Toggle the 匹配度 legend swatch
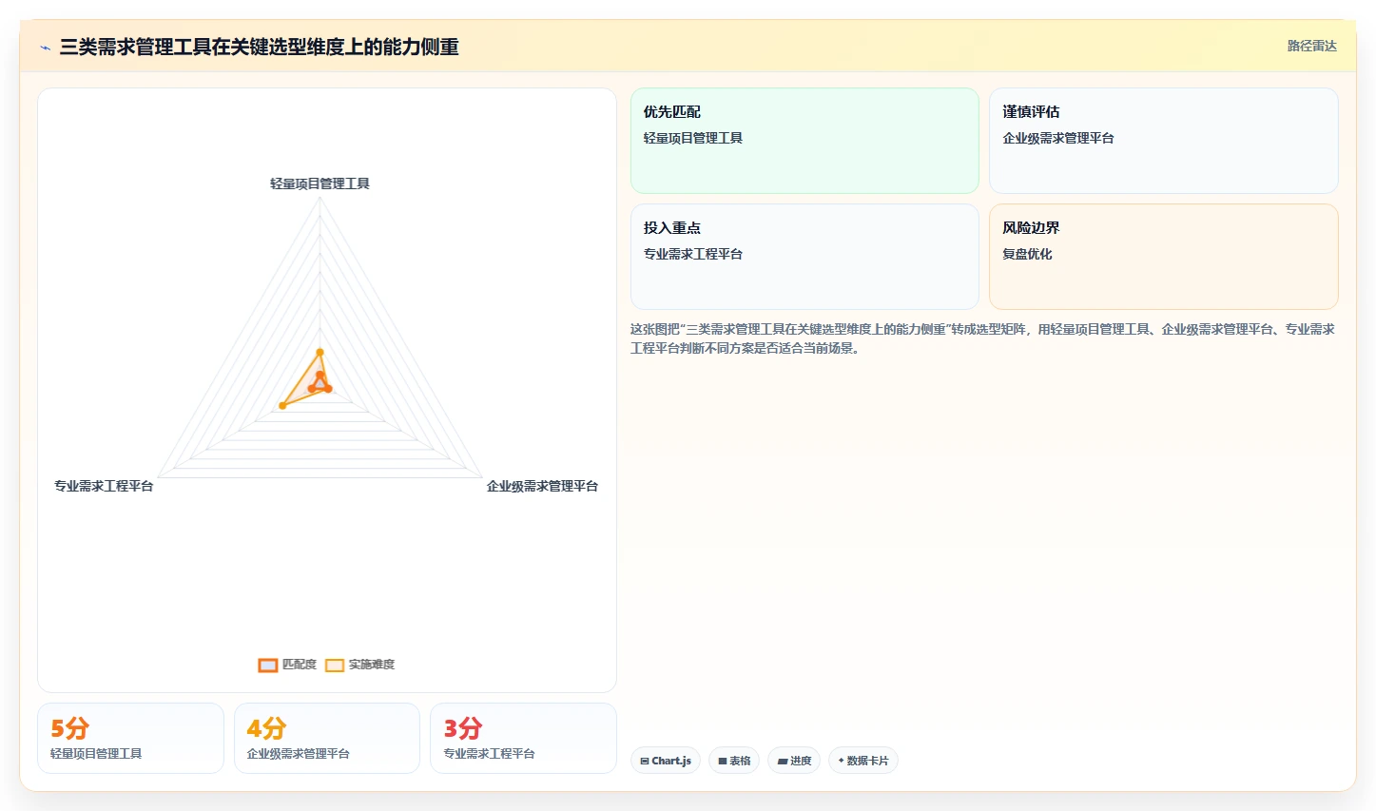This screenshot has height=811, width=1376. coord(268,665)
